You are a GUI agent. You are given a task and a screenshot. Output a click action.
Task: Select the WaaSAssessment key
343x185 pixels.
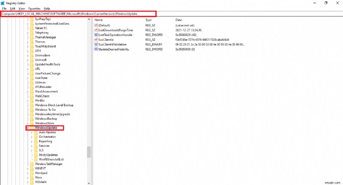click(x=46, y=91)
